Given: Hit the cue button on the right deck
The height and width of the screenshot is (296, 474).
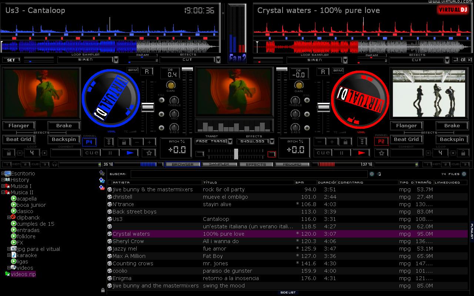Looking at the screenshot, I should 323,153.
